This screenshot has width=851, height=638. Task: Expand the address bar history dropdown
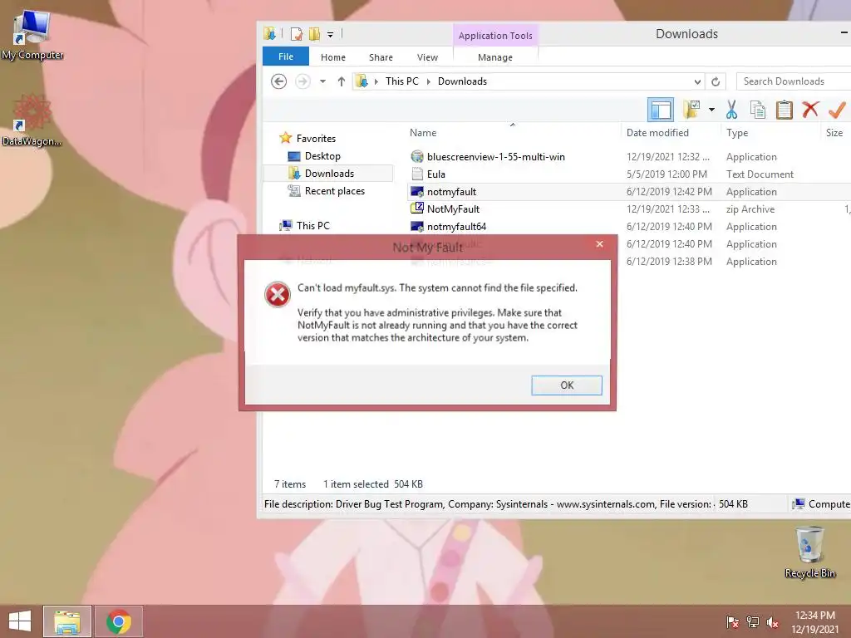[697, 81]
